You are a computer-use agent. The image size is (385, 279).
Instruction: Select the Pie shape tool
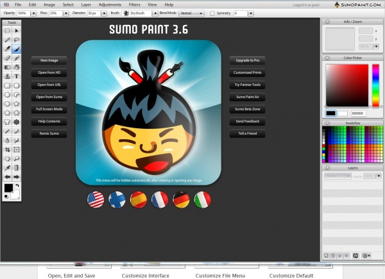tap(17, 95)
